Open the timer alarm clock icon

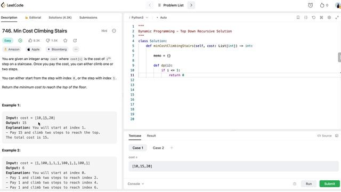[x=311, y=5]
